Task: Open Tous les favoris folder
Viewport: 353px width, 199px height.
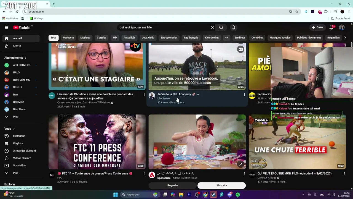Action: click(x=341, y=19)
